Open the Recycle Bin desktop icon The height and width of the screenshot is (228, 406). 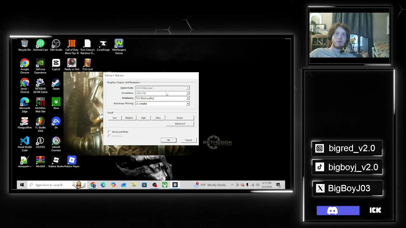click(x=24, y=45)
